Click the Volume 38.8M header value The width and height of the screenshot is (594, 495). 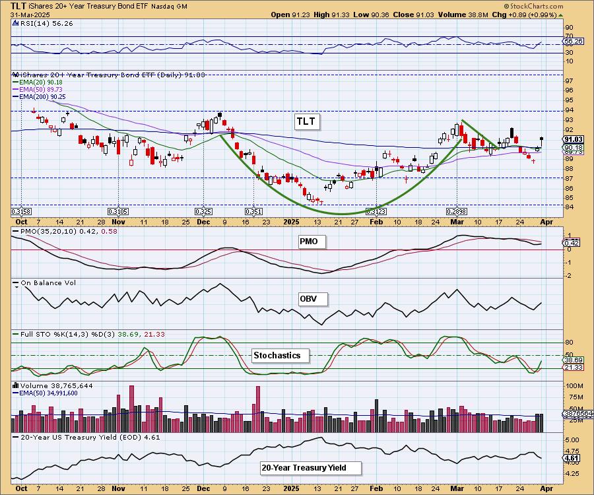point(463,15)
